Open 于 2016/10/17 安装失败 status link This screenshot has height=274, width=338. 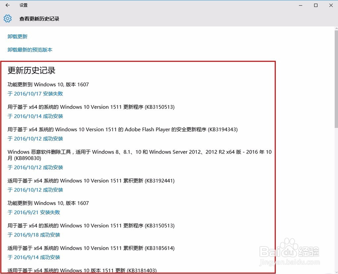(35, 93)
